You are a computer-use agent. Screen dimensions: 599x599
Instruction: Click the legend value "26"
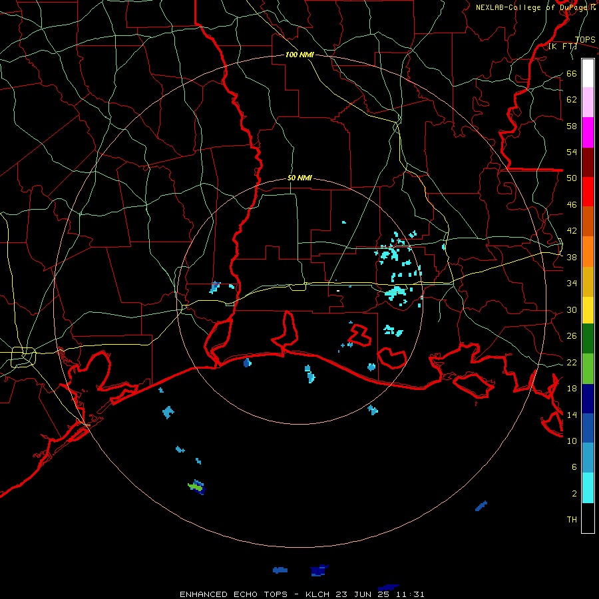pos(572,336)
